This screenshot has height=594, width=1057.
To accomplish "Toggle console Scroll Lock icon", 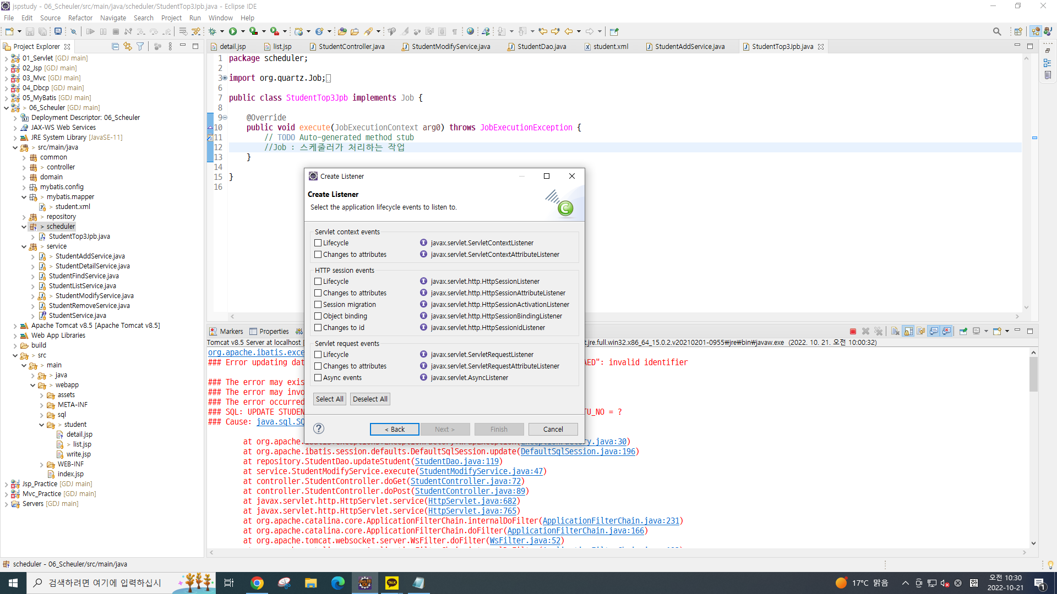I will (908, 331).
